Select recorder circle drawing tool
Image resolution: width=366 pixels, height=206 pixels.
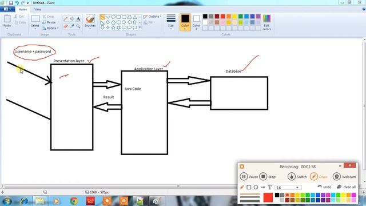[x=256, y=187]
